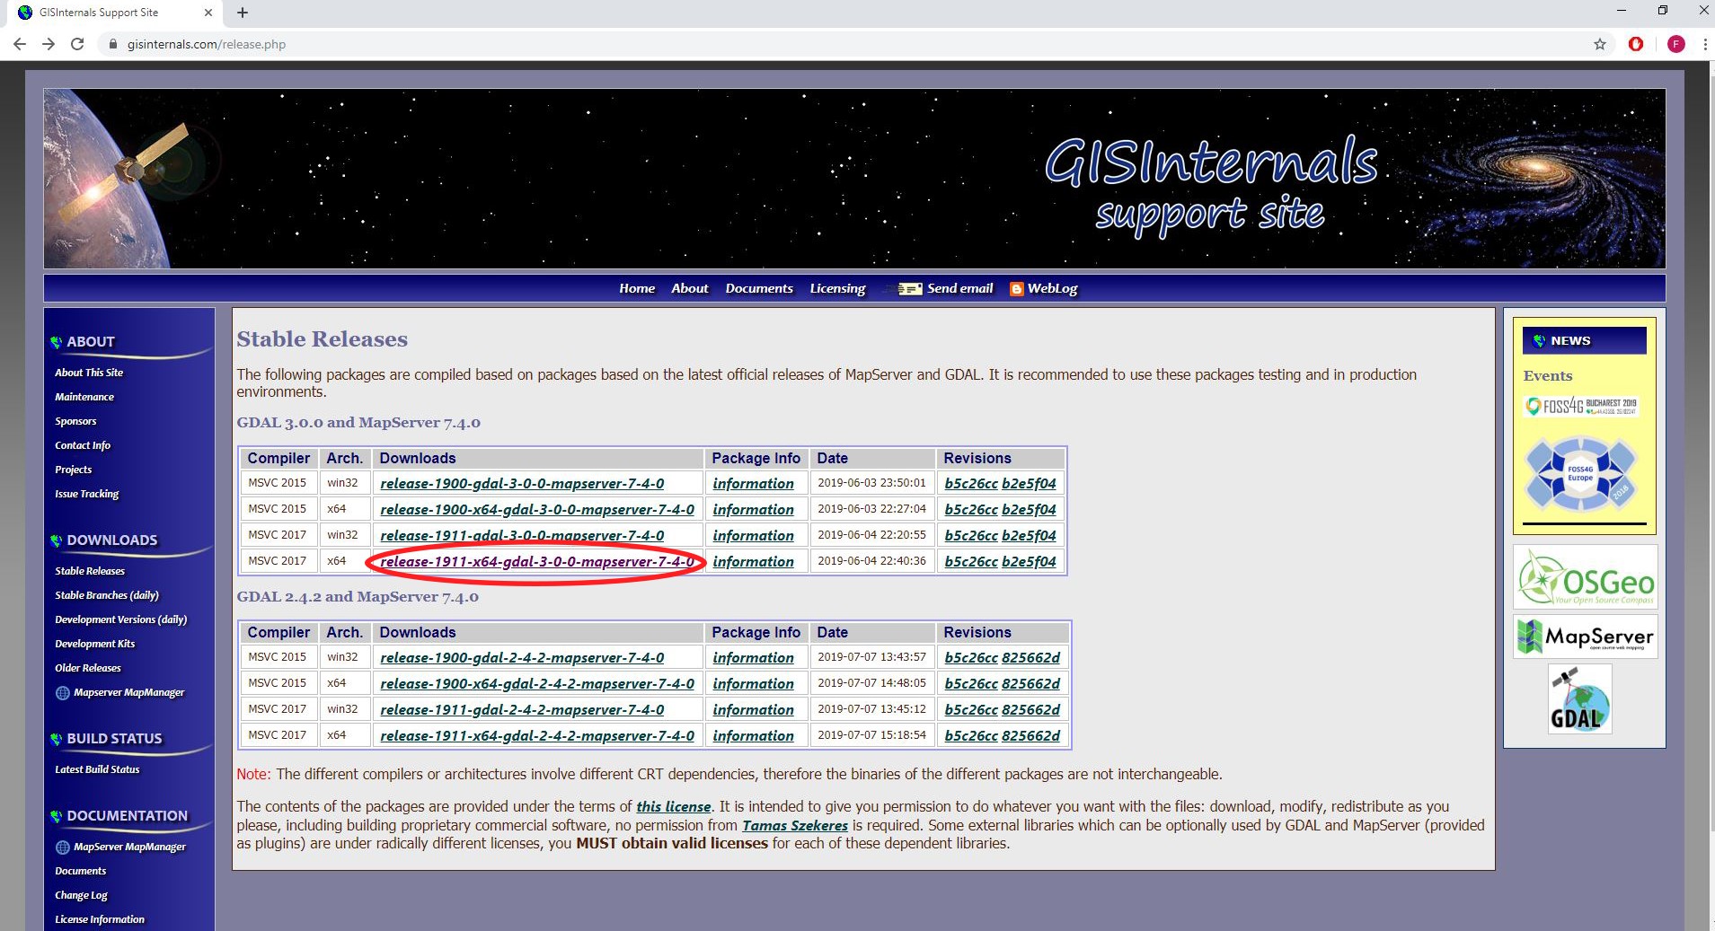Download release-1911-gdal-2-4-2-mapserver-7-4-0

coord(522,709)
